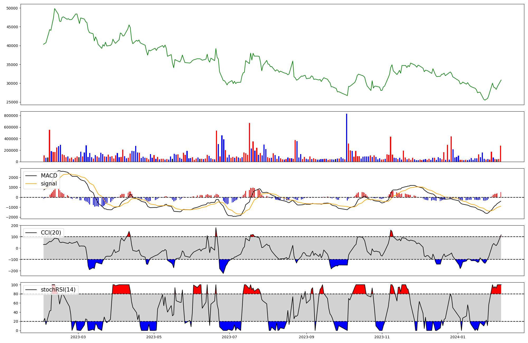The height and width of the screenshot is (343, 528).
Task: Click the stochRSI(14) legend label
Action: [x=58, y=290]
